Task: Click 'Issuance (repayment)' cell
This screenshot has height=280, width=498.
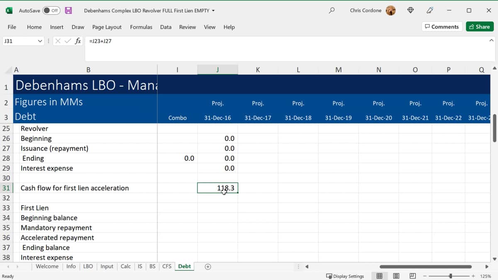Action: (x=85, y=148)
